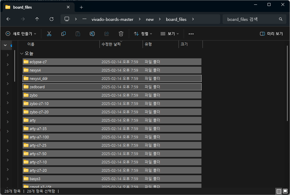
Task: Select the nexys4 folder name
Action: [35, 70]
